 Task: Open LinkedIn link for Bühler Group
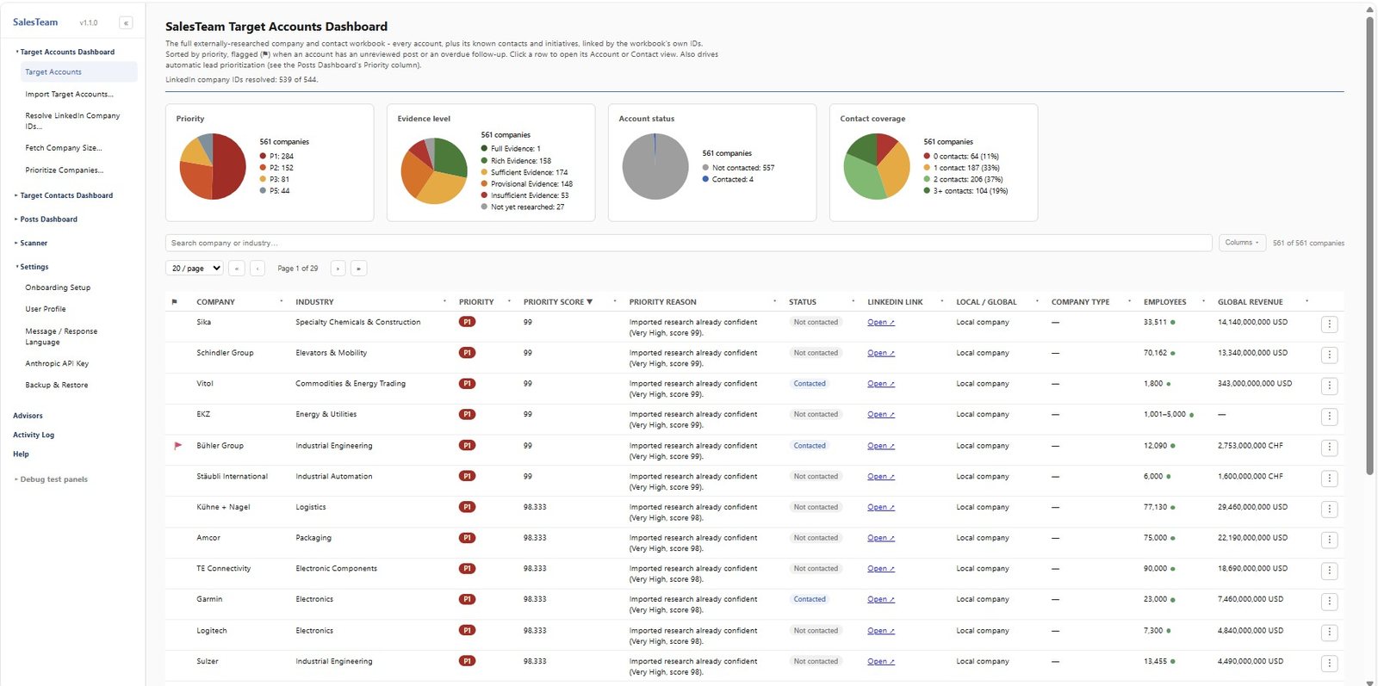coord(881,446)
